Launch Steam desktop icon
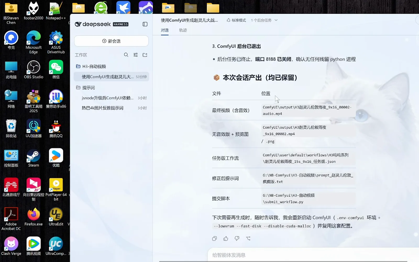This screenshot has height=262, width=419. point(34,158)
